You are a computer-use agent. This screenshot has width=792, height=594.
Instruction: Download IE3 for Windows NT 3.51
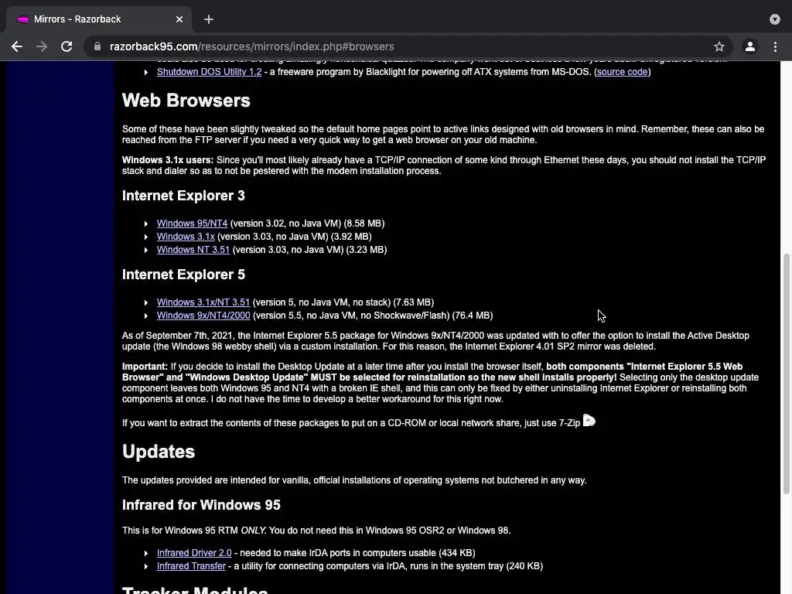[x=193, y=250]
